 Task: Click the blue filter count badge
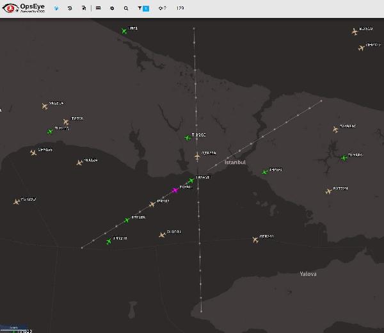(x=146, y=8)
